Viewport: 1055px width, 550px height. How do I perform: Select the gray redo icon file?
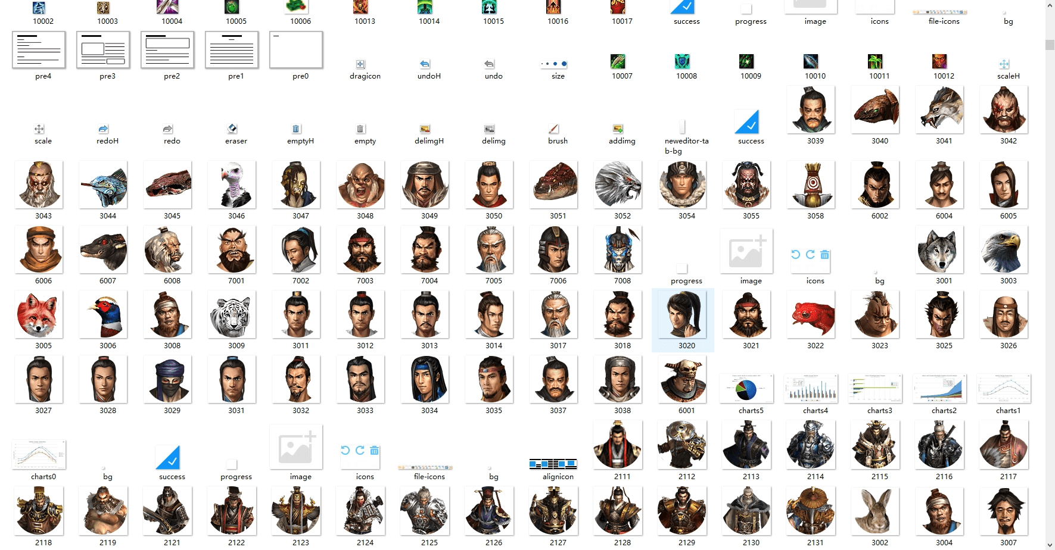coord(167,129)
